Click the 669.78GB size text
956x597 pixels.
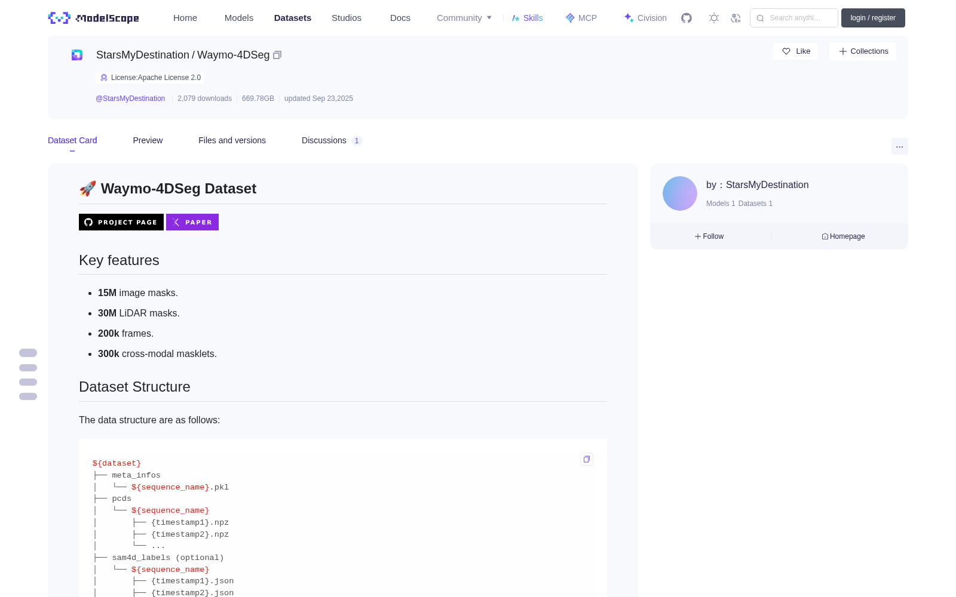point(258,99)
